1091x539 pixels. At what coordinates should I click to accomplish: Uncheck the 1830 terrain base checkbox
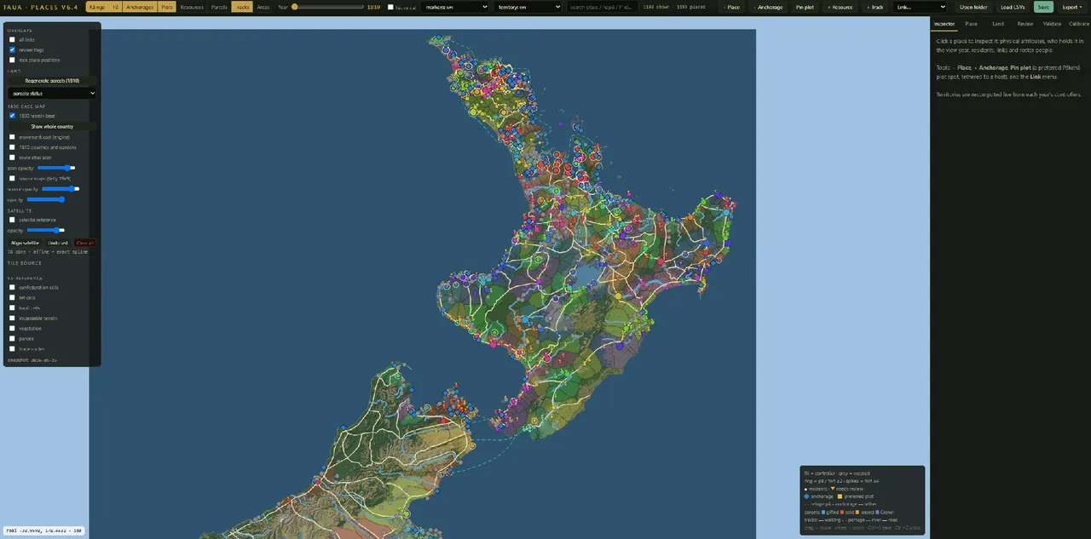tap(12, 116)
